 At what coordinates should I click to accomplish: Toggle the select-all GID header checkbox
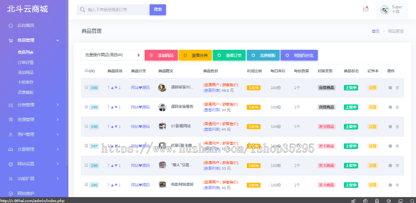(x=86, y=71)
